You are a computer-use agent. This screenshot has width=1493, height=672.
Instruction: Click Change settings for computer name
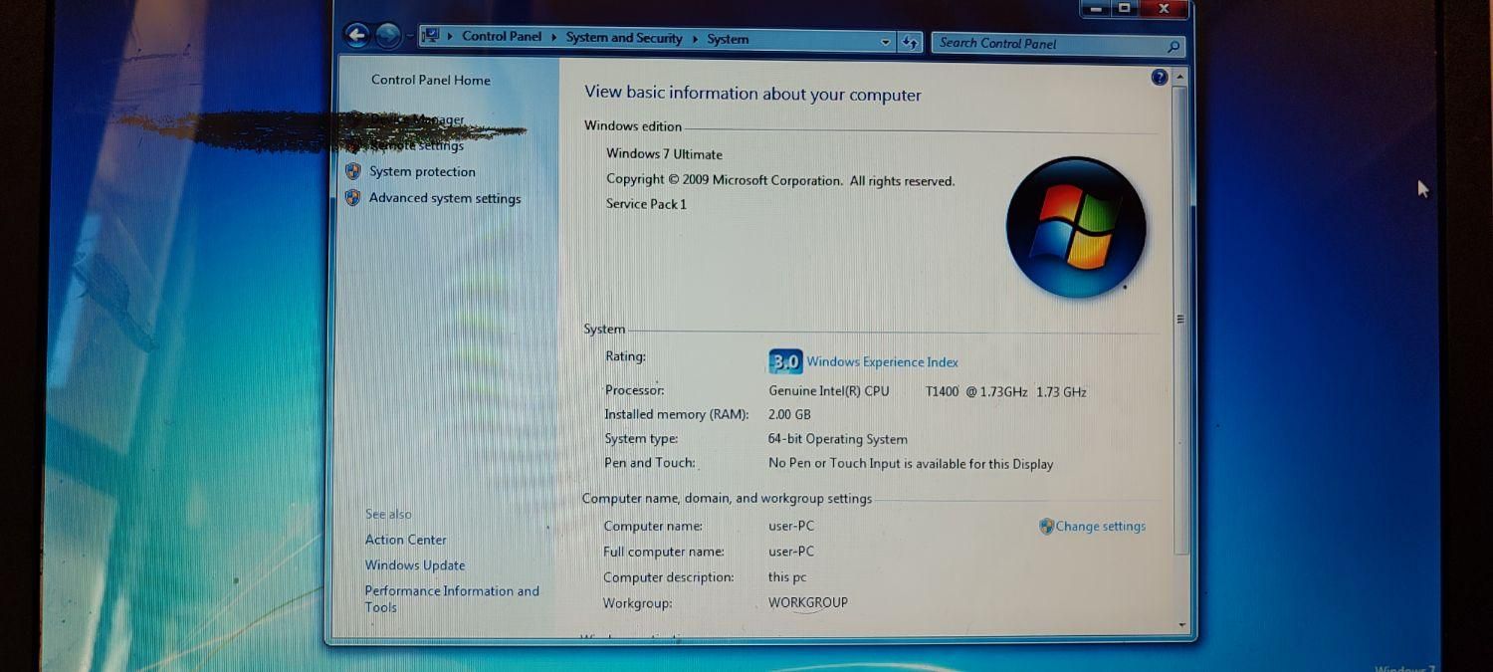click(1100, 526)
